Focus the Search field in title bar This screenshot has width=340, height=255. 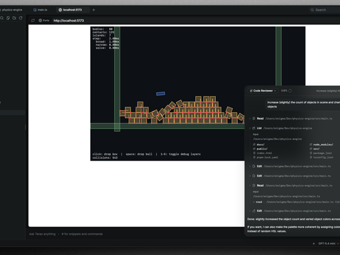[x=324, y=10]
